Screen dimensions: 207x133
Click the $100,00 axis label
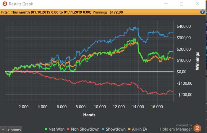tap(184, 60)
